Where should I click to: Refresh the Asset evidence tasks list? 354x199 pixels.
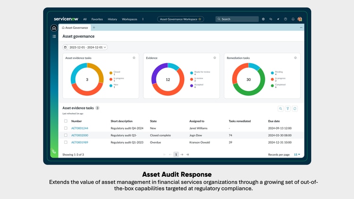295,109
